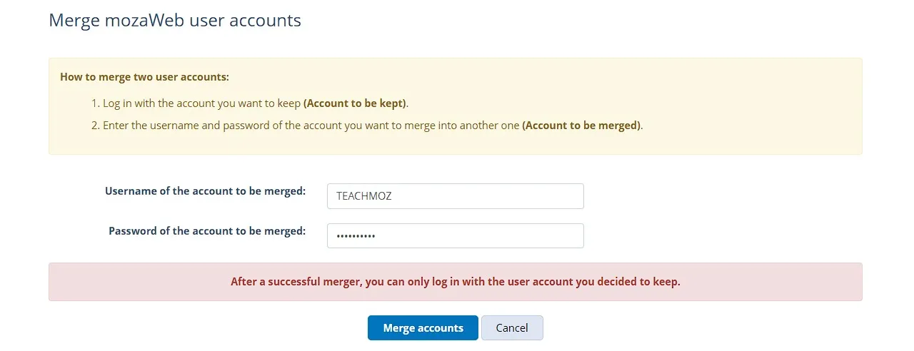Click the bold '(Account to be kept)' text
This screenshot has height=351, width=914.
(x=355, y=103)
